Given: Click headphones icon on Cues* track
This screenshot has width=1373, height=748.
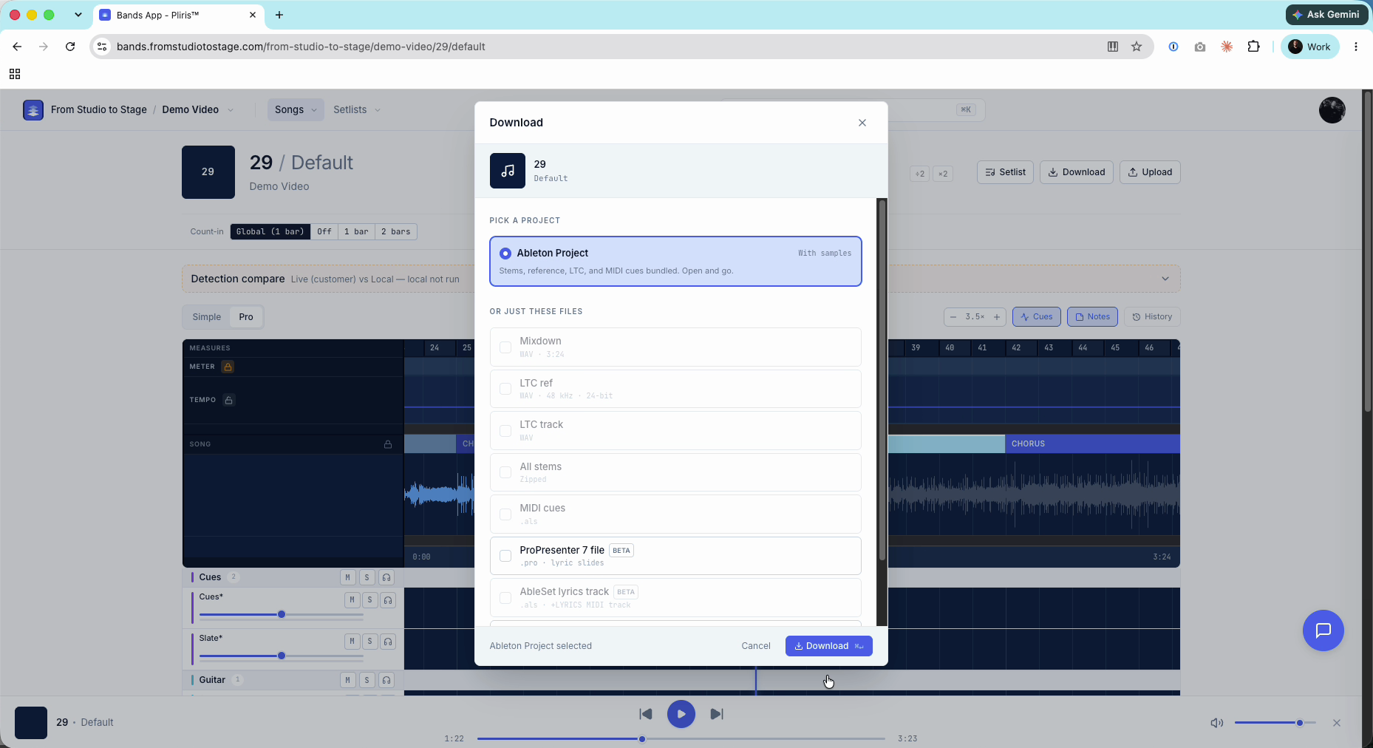Looking at the screenshot, I should pyautogui.click(x=388, y=600).
